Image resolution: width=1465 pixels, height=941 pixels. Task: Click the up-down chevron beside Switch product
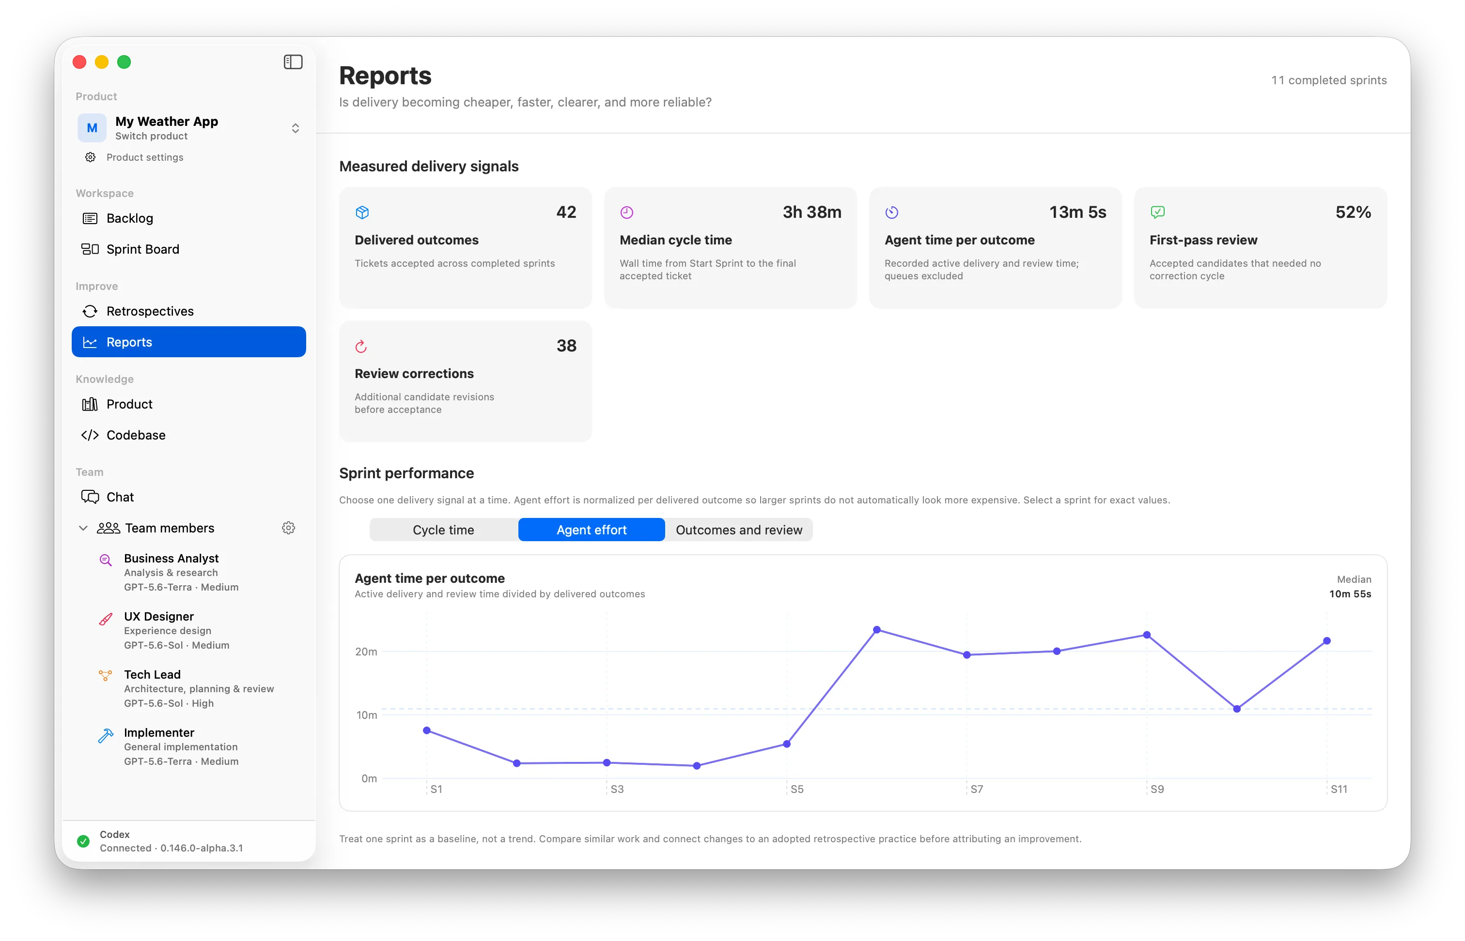(296, 128)
